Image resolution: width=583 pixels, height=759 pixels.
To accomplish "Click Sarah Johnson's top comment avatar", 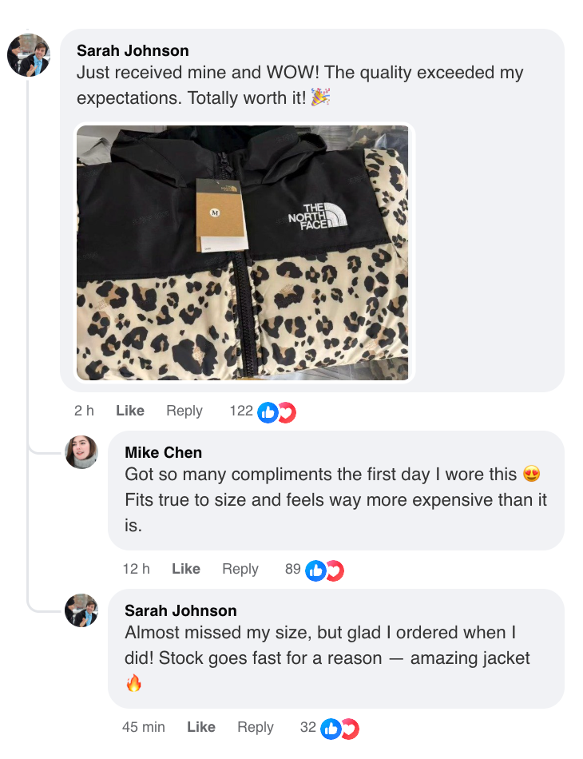I will [x=29, y=55].
